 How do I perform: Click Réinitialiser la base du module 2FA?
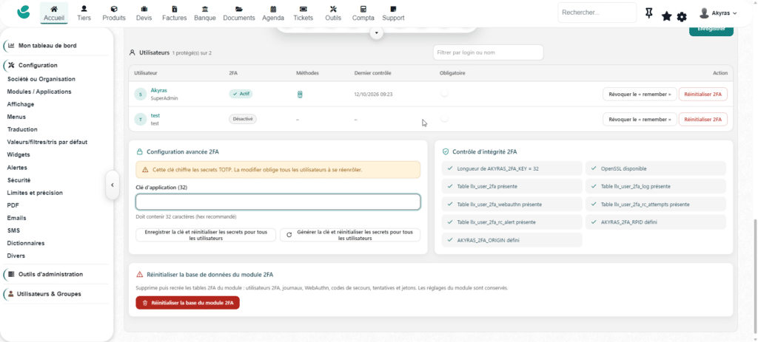[x=187, y=303]
